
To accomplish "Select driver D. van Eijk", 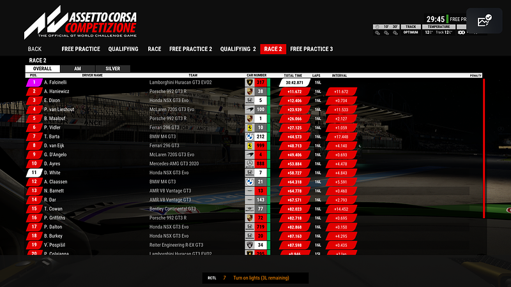I will pyautogui.click(x=54, y=145).
